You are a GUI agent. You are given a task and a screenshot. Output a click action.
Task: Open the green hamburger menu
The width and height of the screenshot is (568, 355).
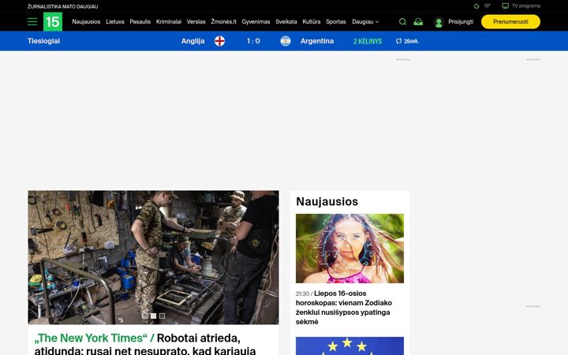tap(32, 22)
